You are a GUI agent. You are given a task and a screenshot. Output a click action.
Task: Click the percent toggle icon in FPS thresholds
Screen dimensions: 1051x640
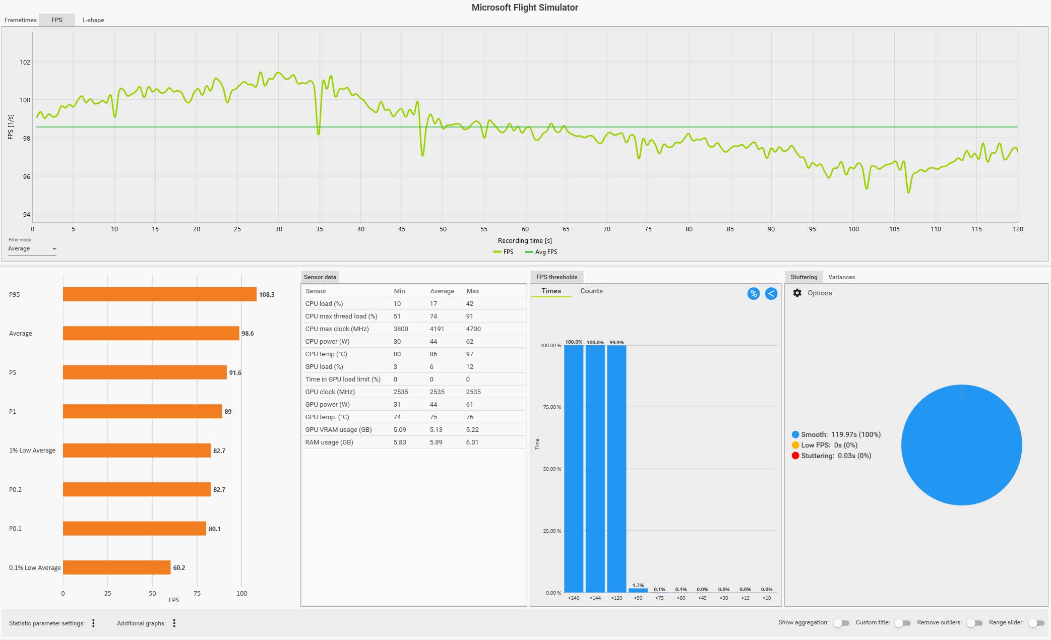(x=753, y=294)
